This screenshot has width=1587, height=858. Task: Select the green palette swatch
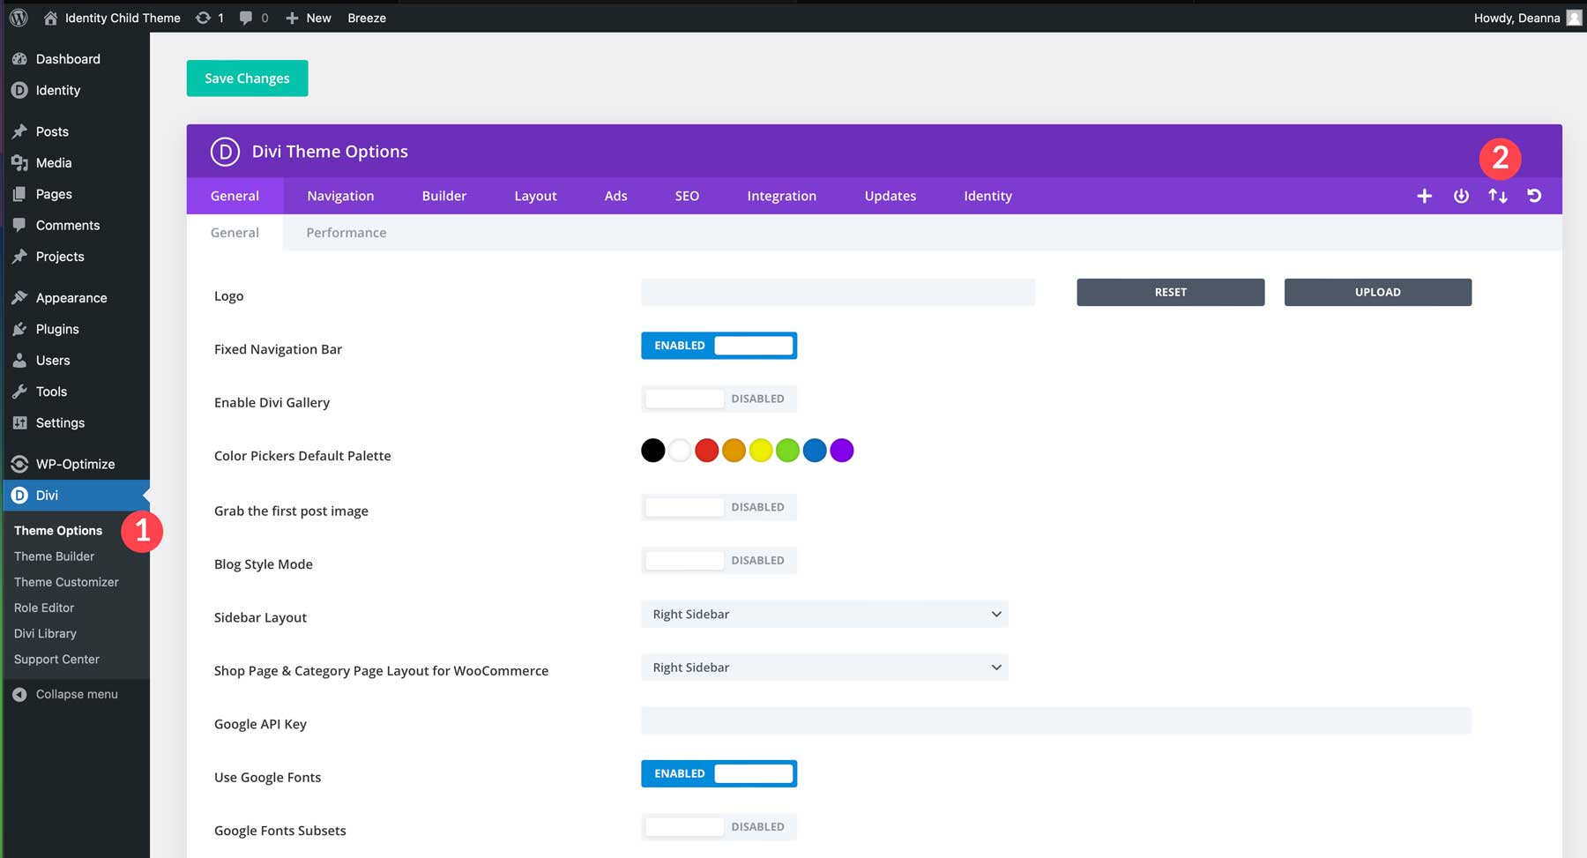coord(787,451)
